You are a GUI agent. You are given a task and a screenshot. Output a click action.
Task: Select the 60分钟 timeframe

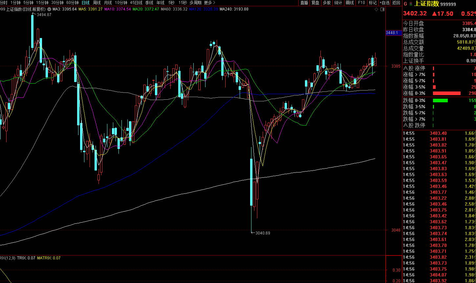click(x=73, y=3)
